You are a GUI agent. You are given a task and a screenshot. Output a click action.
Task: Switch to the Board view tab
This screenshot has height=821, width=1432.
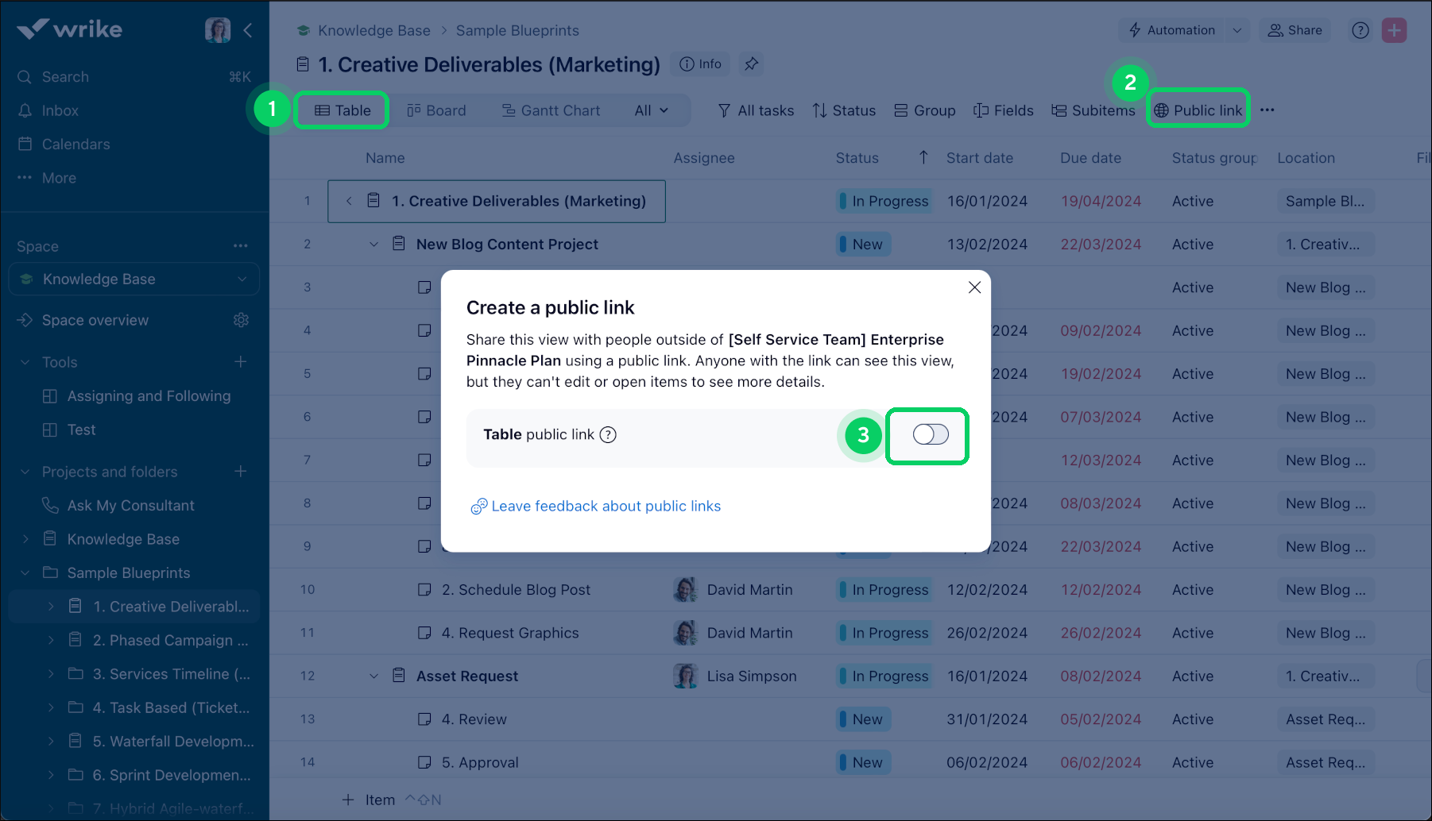tap(436, 110)
